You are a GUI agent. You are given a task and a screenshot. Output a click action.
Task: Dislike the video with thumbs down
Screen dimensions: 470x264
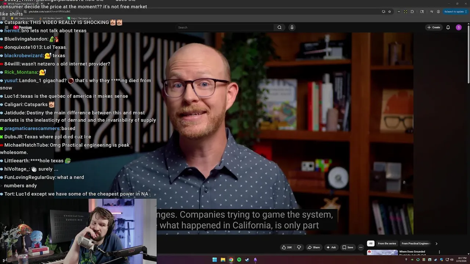coord(299,247)
